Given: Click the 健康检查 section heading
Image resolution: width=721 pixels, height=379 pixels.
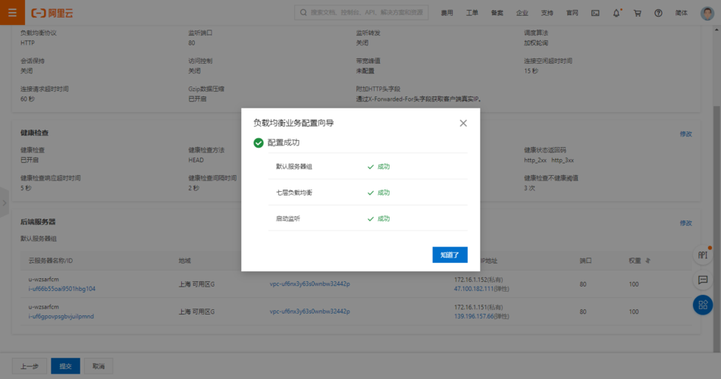Looking at the screenshot, I should pos(34,133).
